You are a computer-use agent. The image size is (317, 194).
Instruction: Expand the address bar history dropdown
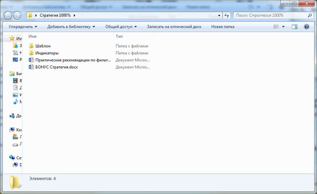[219, 15]
